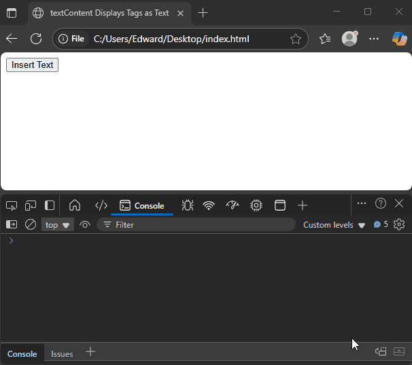
Task: Open the Application tool tab
Action: [x=280, y=205]
